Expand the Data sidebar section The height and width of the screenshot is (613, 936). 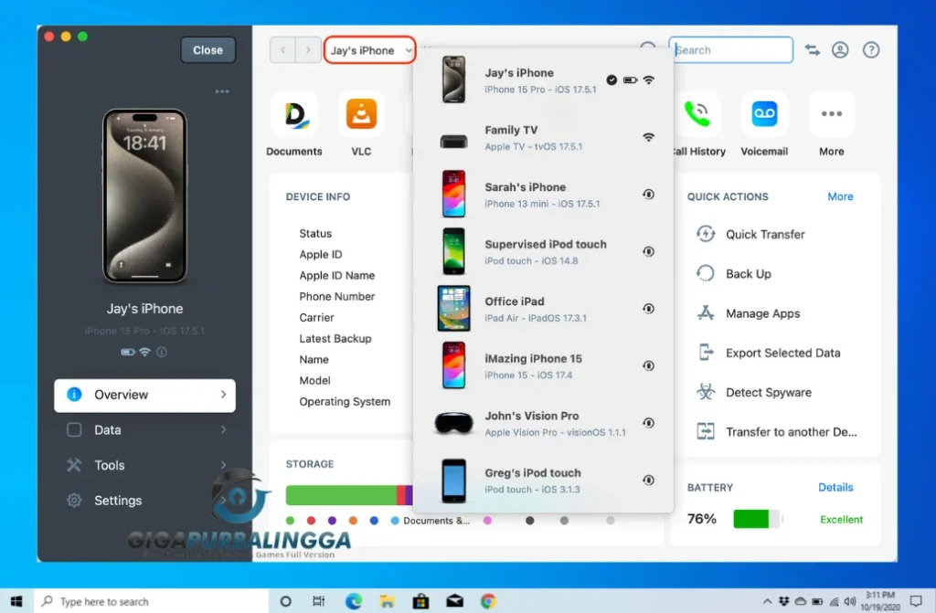click(107, 429)
